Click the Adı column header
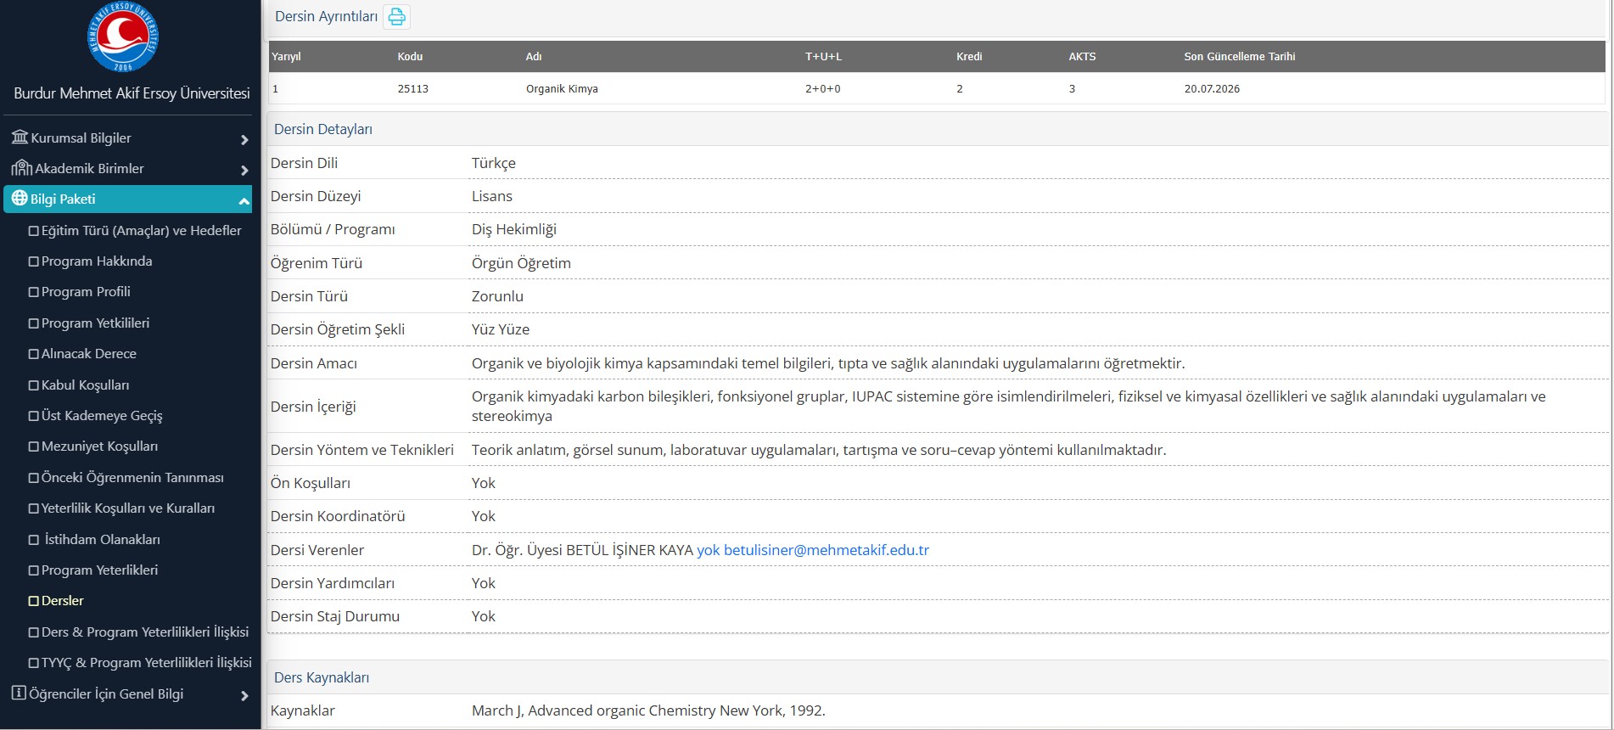The image size is (1614, 730). coord(534,57)
